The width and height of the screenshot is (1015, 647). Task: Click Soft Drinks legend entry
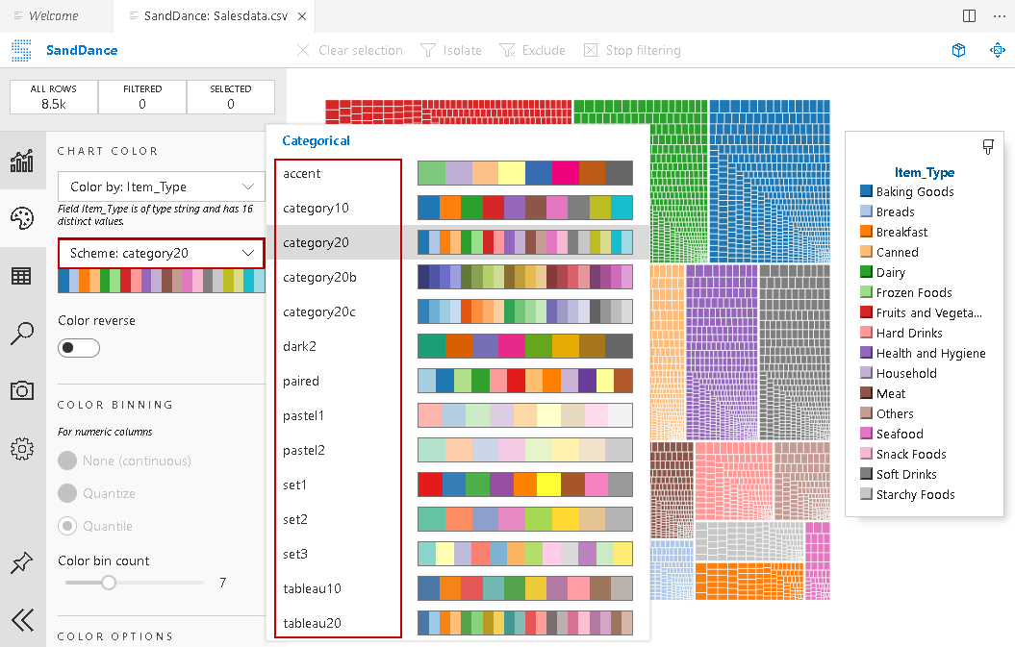[x=899, y=474]
